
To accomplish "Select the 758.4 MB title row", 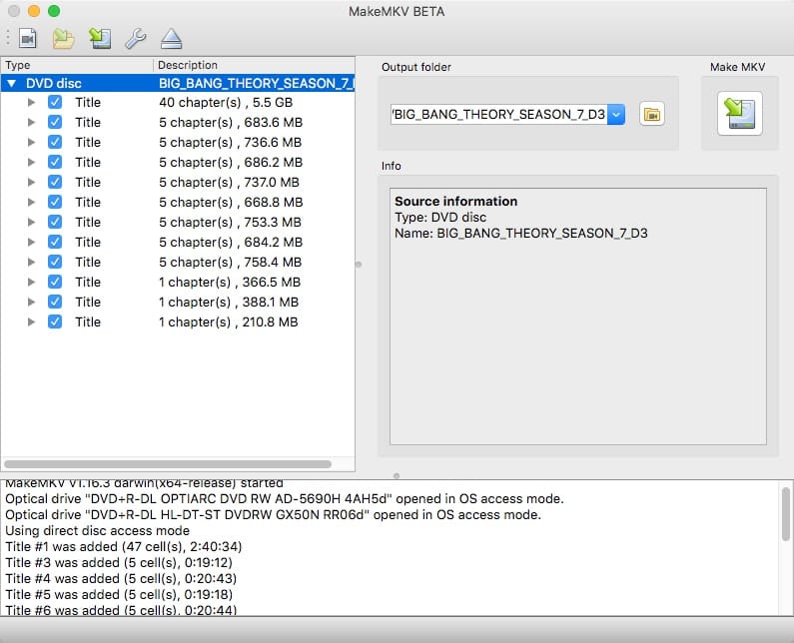I will pyautogui.click(x=230, y=262).
